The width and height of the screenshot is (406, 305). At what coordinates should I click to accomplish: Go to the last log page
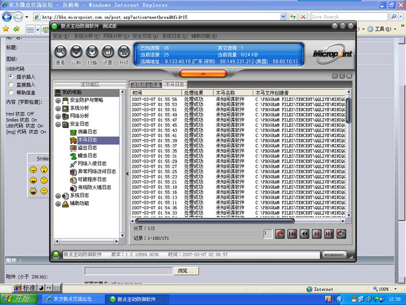pyautogui.click(x=329, y=234)
